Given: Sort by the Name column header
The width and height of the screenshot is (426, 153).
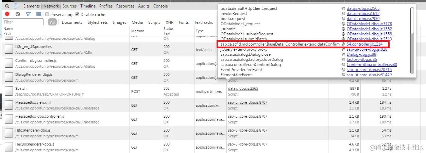Looking at the screenshot, I should 66,31.
